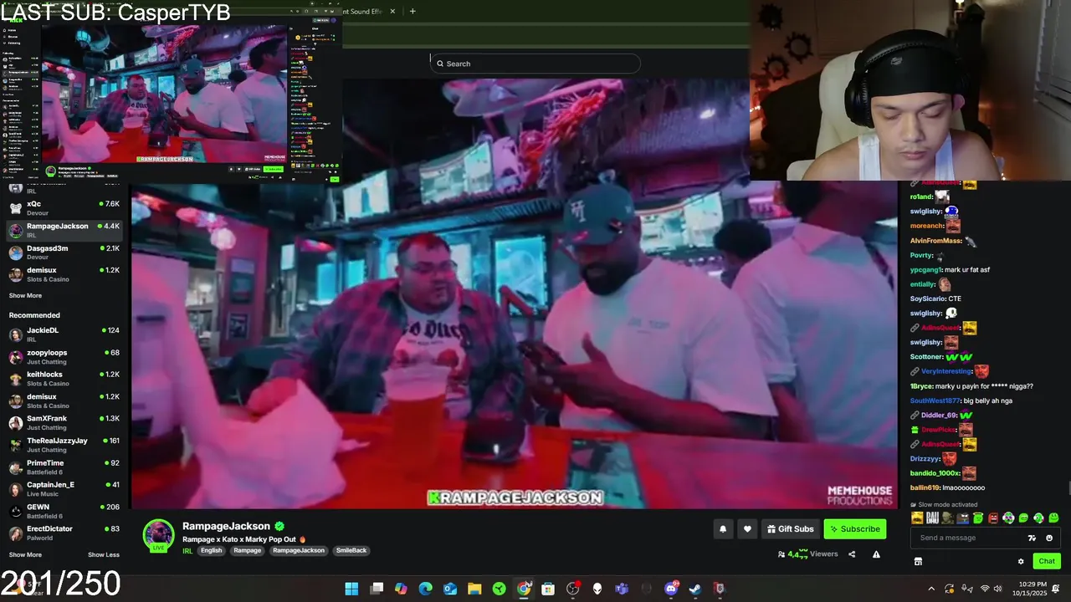The height and width of the screenshot is (602, 1071).
Task: Open Steam from taskbar
Action: coord(695,589)
